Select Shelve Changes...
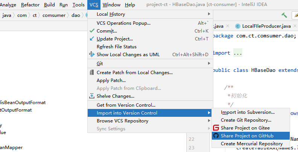 [x=150, y=96]
